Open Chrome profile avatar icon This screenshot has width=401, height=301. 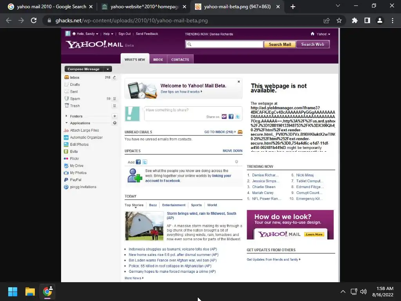(x=380, y=20)
